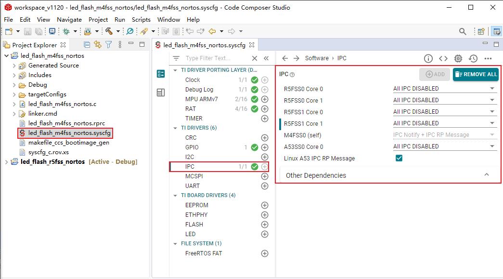Screen dimensions: 503x279
Task: Click the toolbar search magnifier icon
Action: coord(463,31)
